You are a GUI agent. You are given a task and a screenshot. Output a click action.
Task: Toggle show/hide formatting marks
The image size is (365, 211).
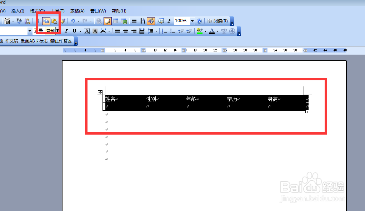(x=169, y=21)
